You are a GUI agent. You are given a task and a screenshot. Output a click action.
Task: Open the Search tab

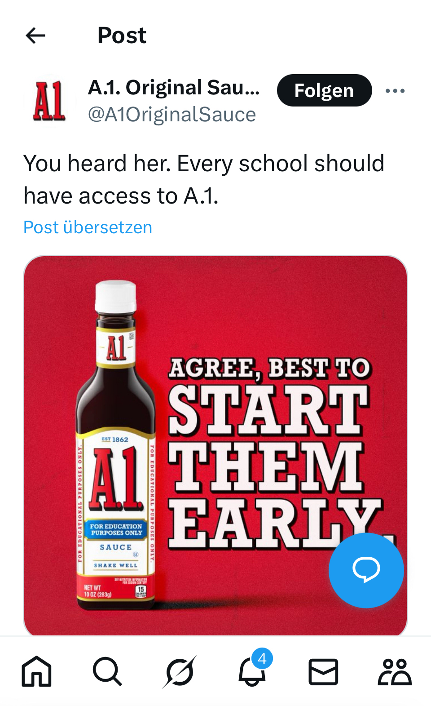[x=107, y=672]
